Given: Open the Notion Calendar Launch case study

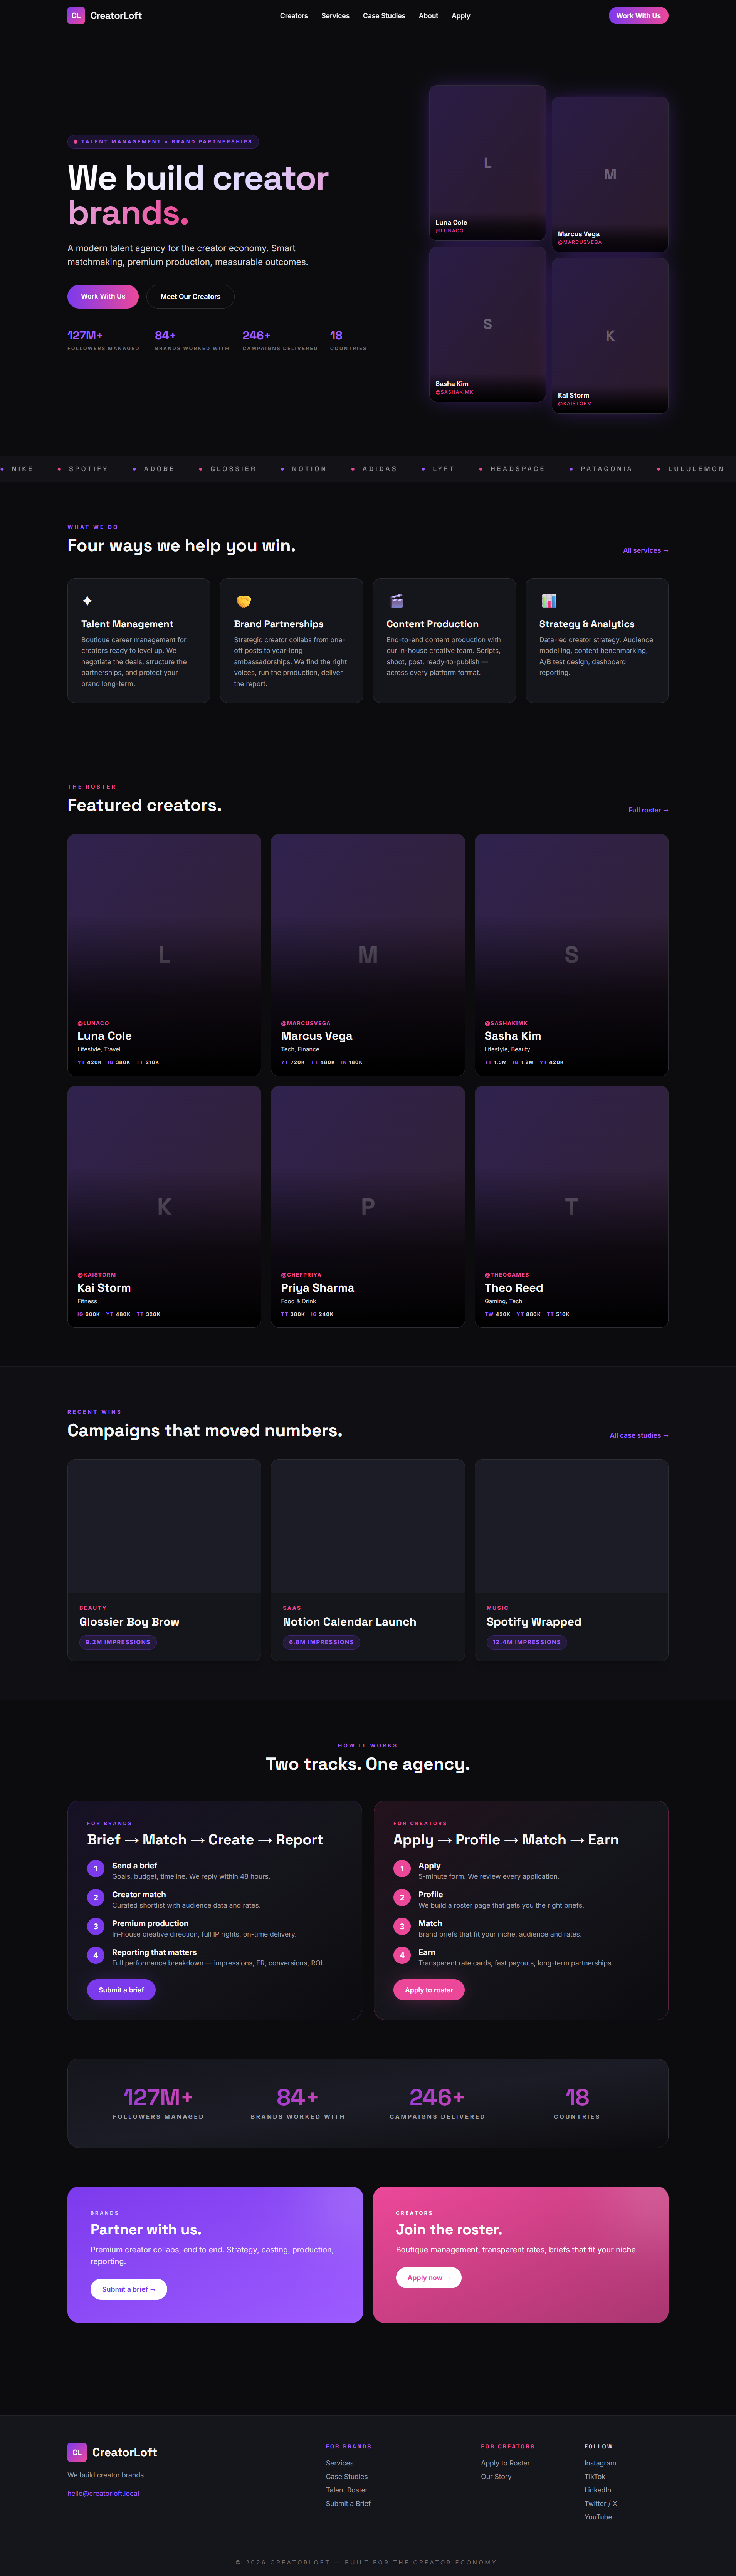Looking at the screenshot, I should coord(368,1560).
